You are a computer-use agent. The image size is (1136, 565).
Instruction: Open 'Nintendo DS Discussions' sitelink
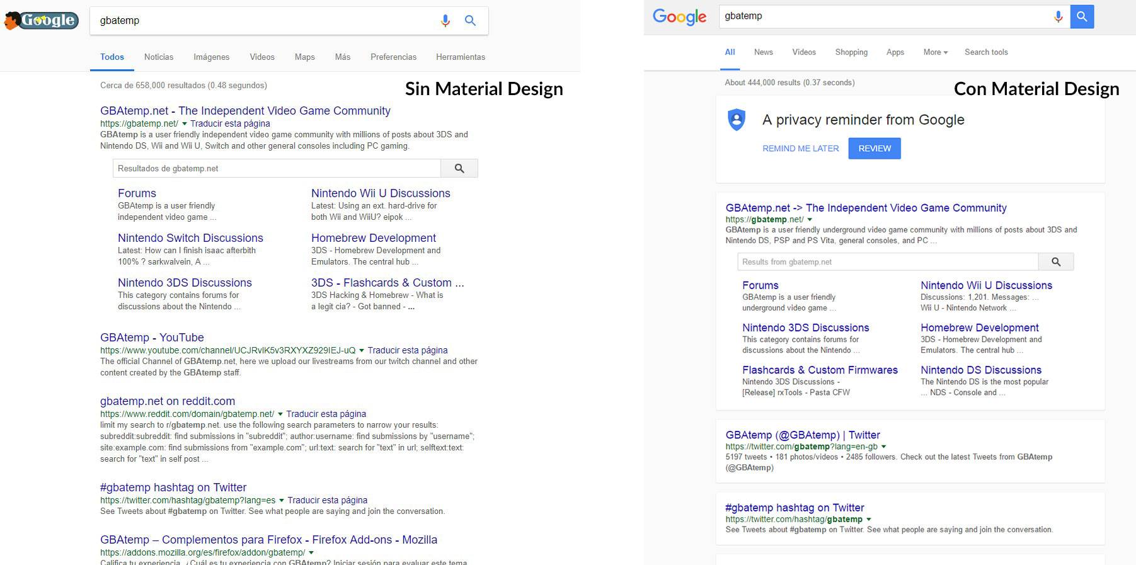[981, 370]
